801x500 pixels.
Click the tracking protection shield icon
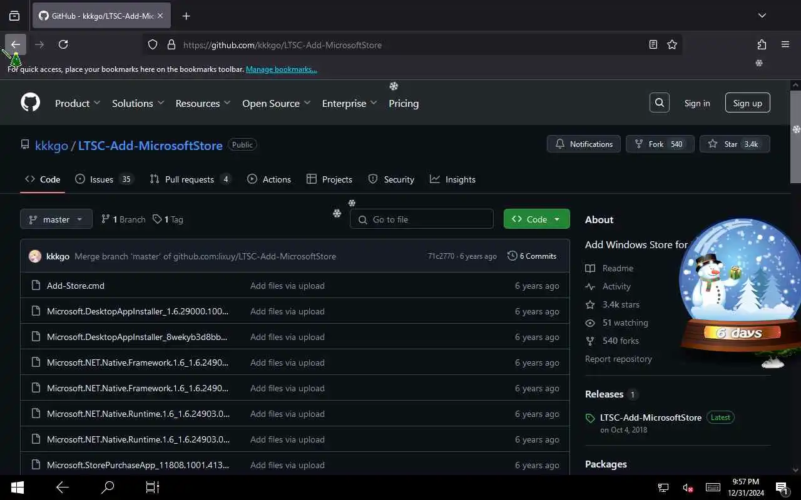point(153,44)
